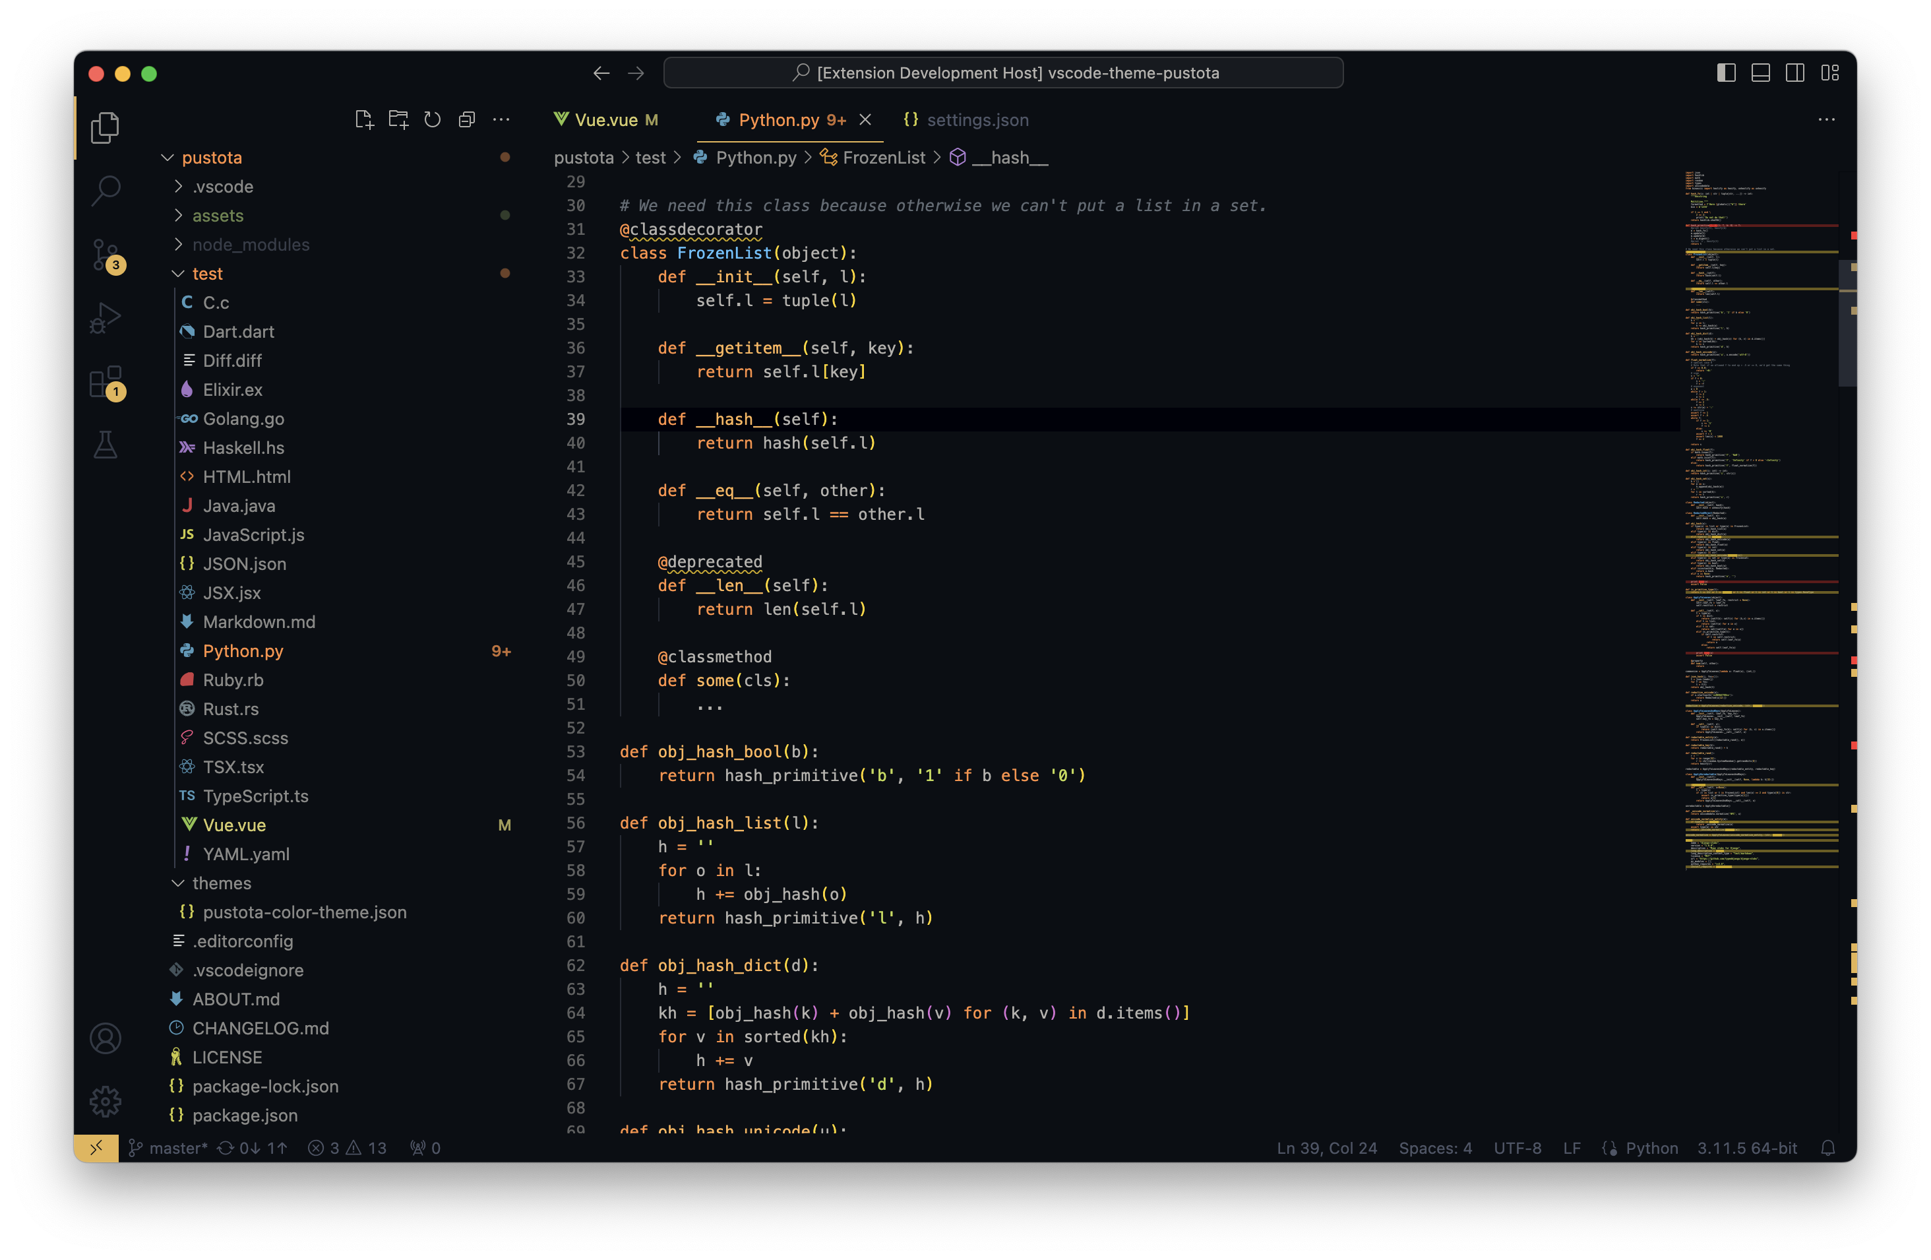Open Run and Debug view
The width and height of the screenshot is (1931, 1260).
(106, 317)
